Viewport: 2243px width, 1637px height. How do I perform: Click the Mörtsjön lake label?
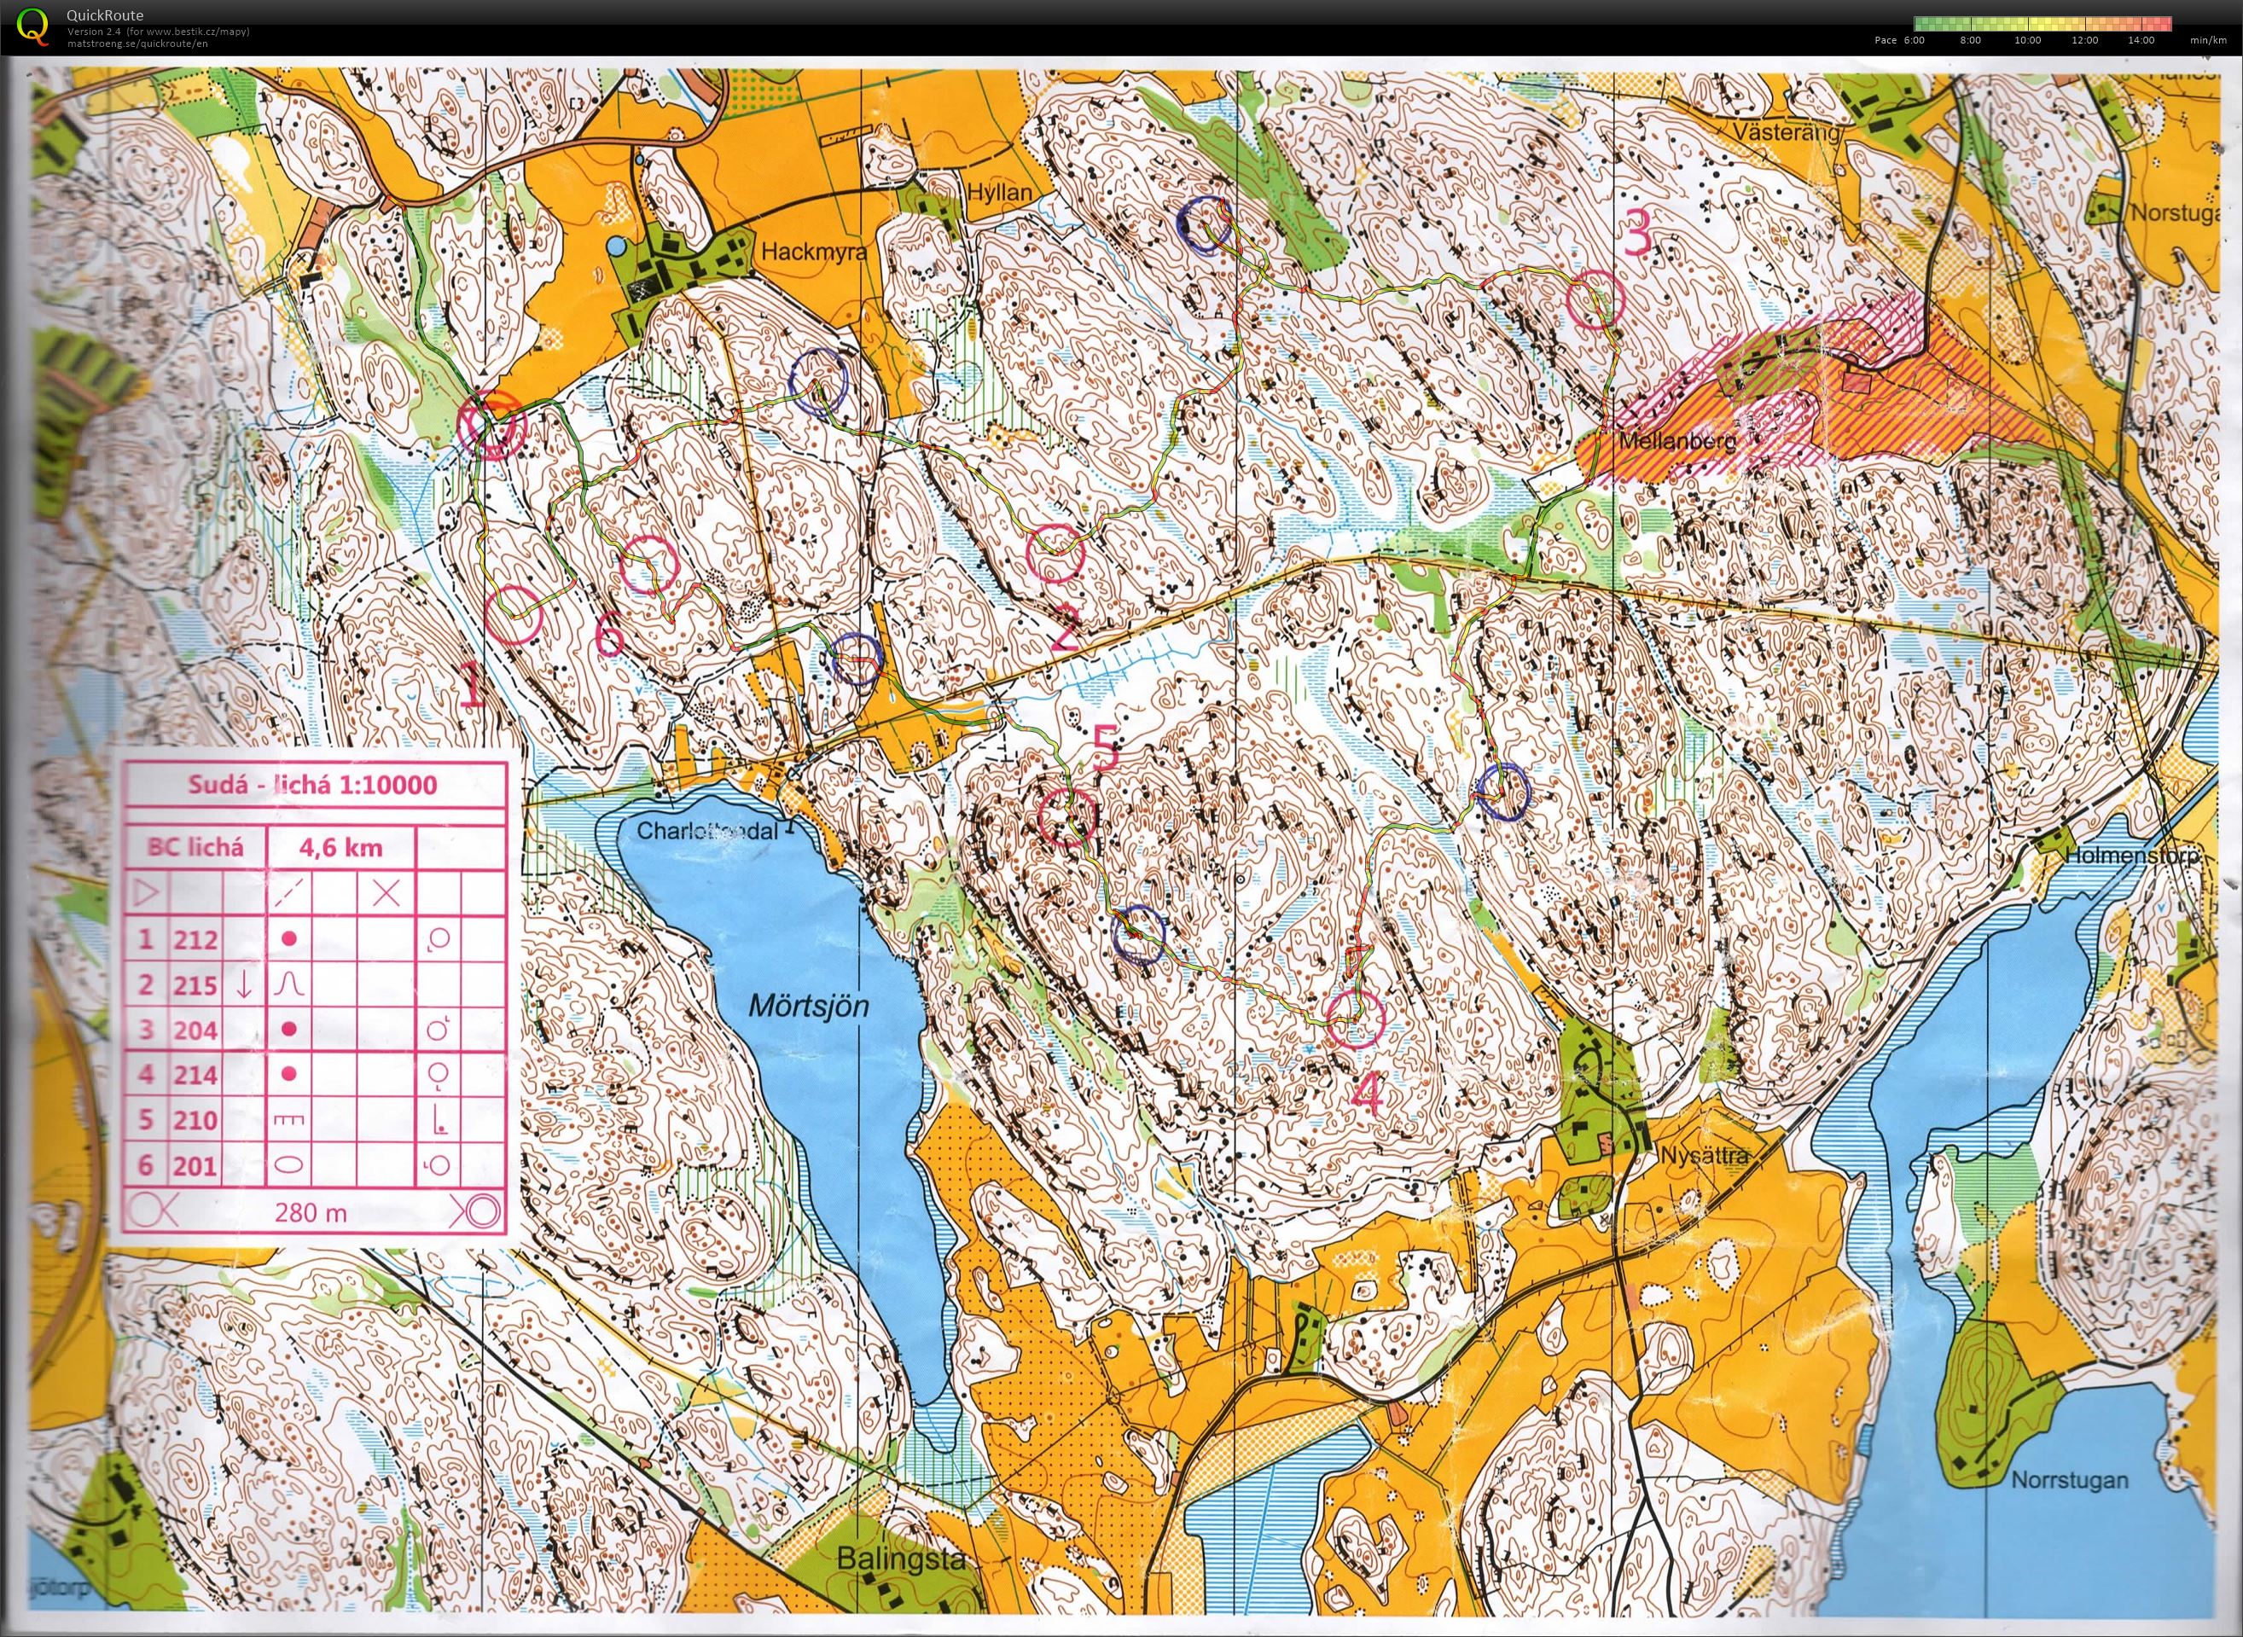pos(808,1007)
